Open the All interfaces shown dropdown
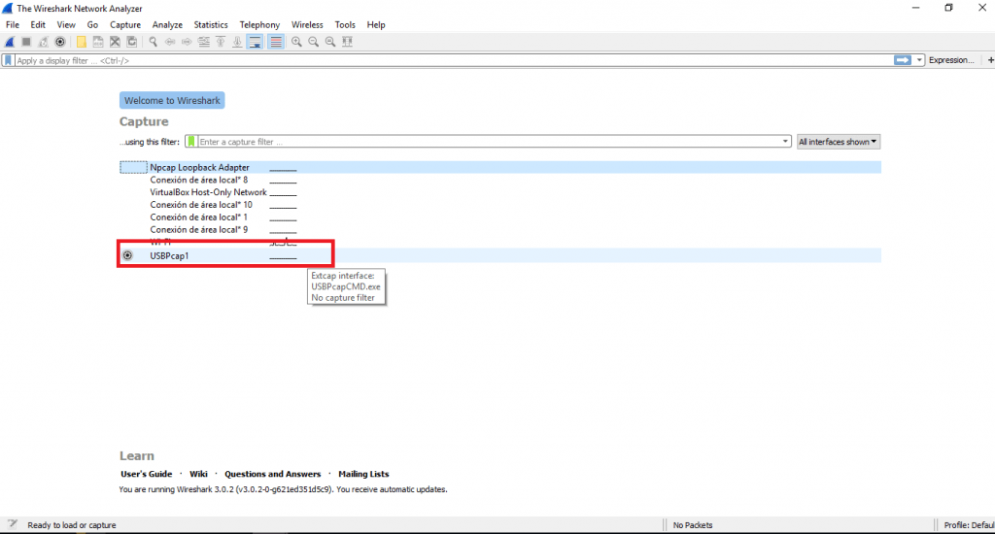995x534 pixels. click(838, 142)
